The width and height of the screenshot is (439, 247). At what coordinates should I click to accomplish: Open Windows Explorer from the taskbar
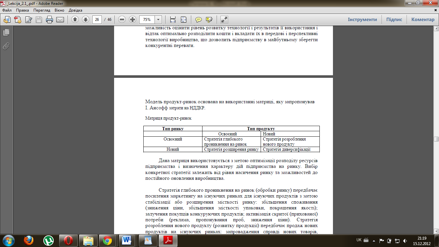pos(88,240)
